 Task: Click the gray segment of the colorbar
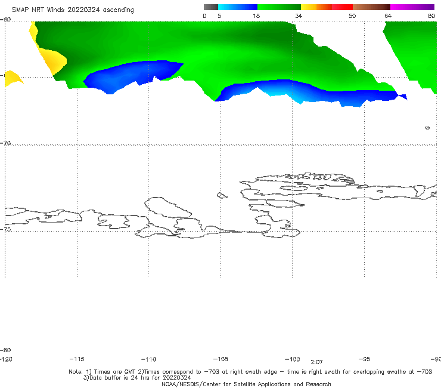pos(211,7)
